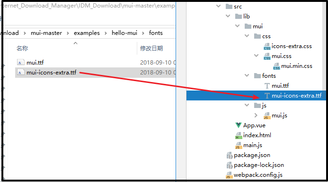Click the Vue icon of App.vue

click(238, 125)
